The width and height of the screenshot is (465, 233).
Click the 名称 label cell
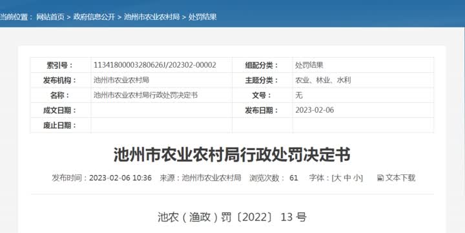[61, 95]
